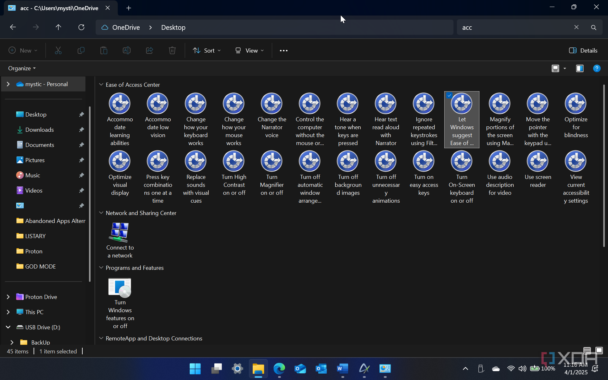Add a new File Explorer tab
The image size is (608, 380).
(129, 8)
